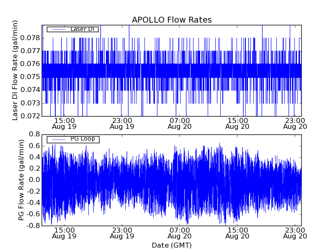Click the blue line sample in PG Loop legend
Viewport: 335px width, 251px height.
tap(58, 139)
